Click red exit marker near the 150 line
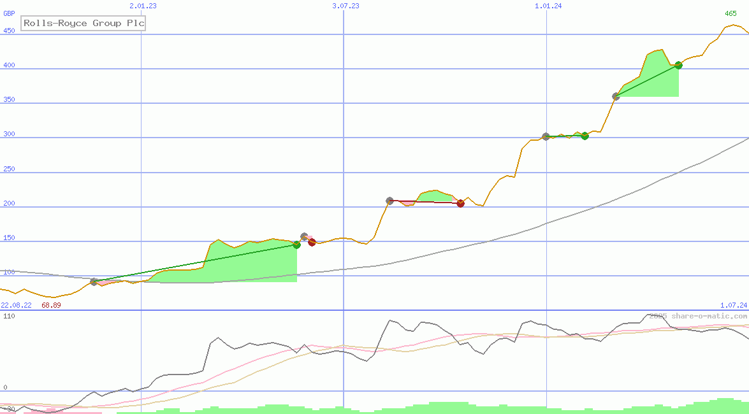Viewport: 749px width, 414px height. [x=312, y=242]
